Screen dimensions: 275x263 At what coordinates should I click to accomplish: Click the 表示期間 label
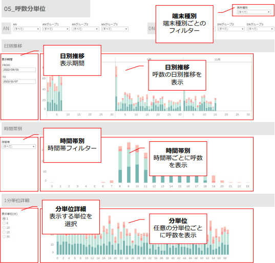tap(7, 59)
